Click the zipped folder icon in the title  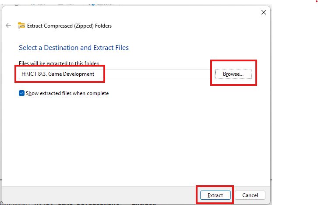pos(21,25)
